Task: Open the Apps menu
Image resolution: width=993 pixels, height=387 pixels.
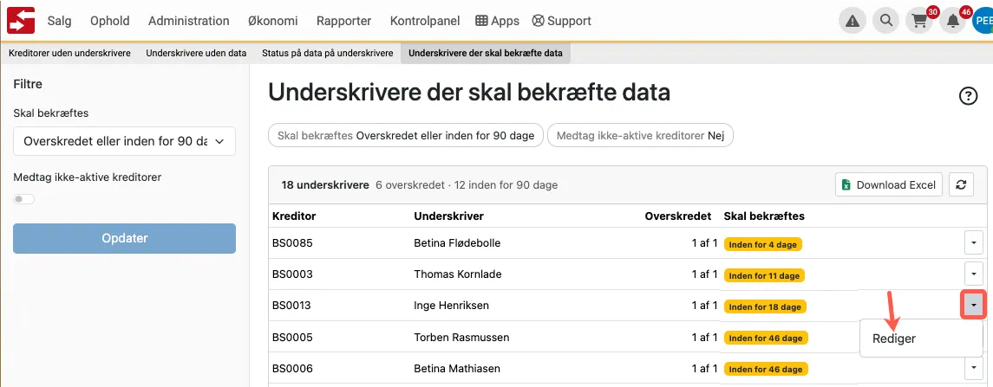Action: 497,21
